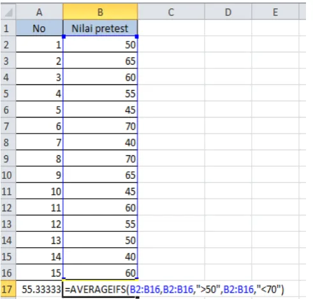Screen dimensions: 313x299
Task: Select row 6 header
Action: click(x=8, y=109)
